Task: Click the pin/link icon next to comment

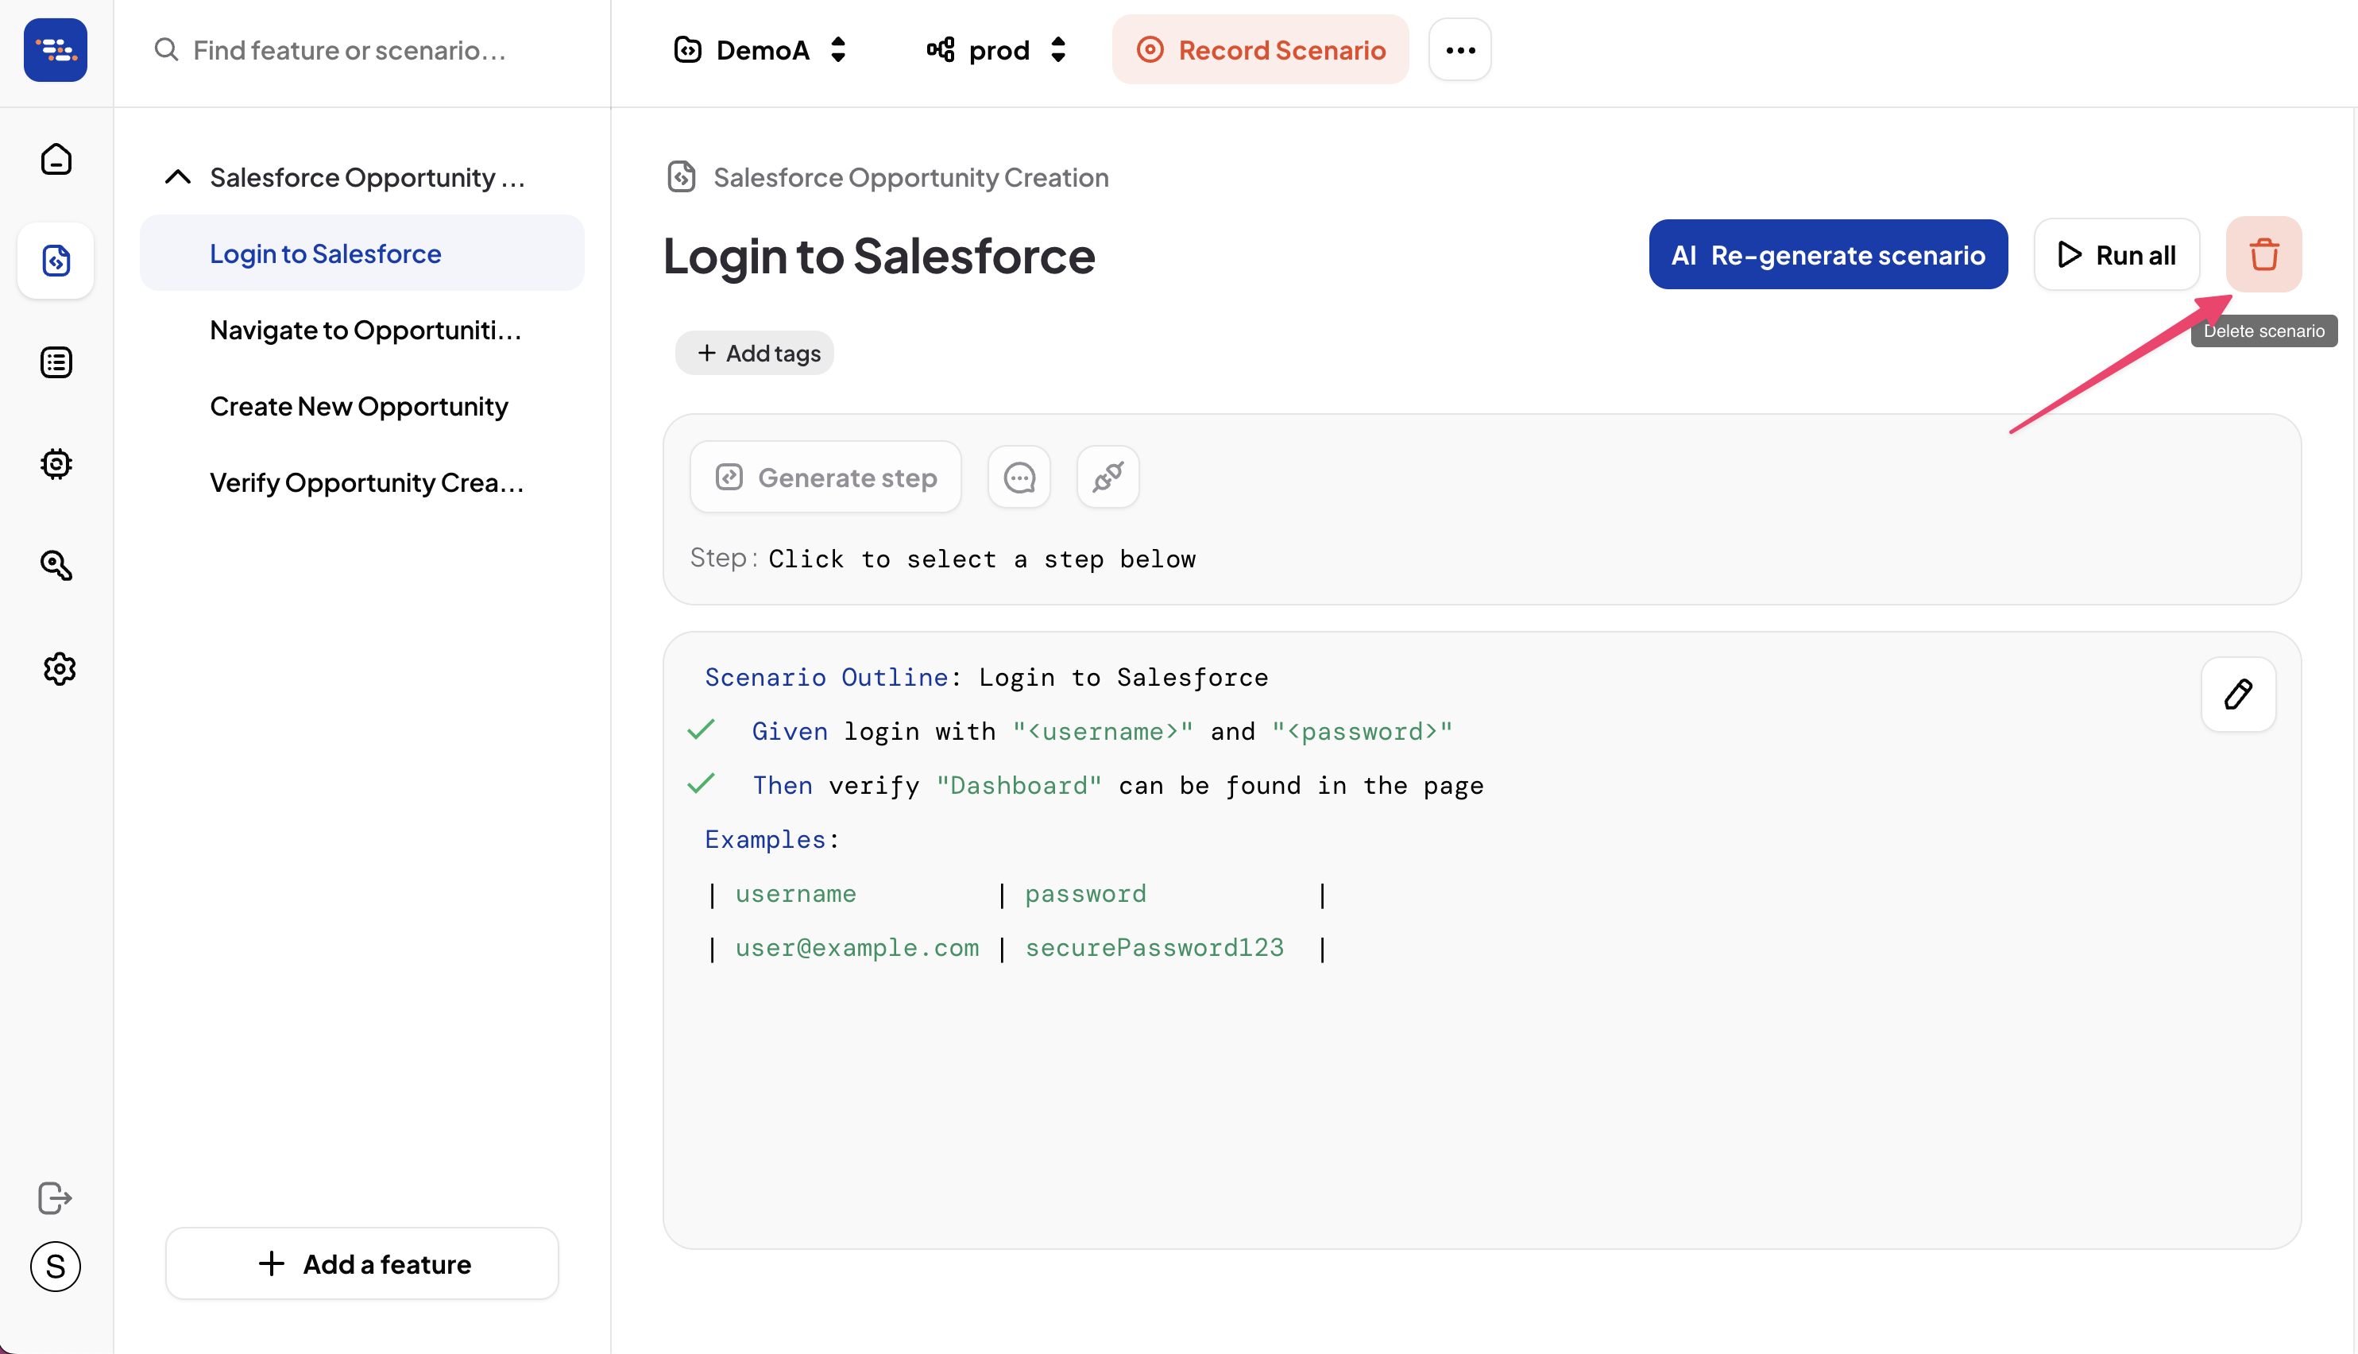Action: point(1106,478)
